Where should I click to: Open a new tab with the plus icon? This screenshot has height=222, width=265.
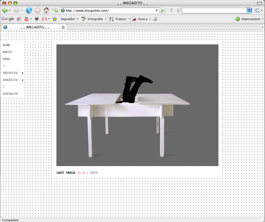tap(55, 10)
